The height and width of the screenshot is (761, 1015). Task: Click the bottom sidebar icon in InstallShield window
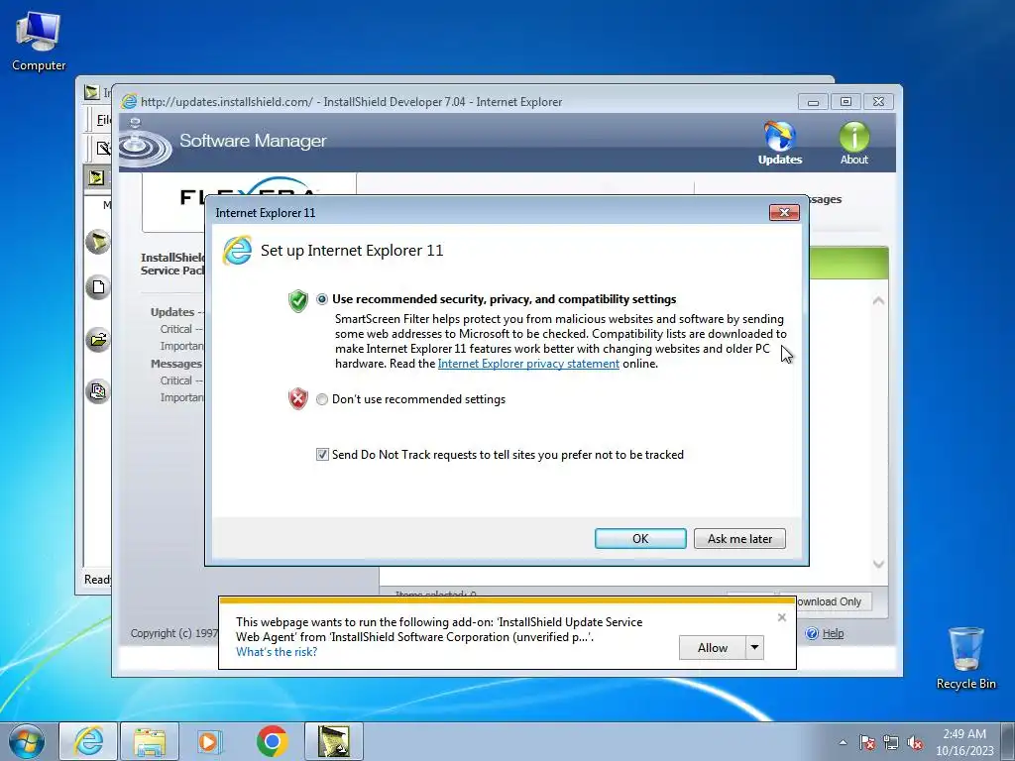point(98,391)
